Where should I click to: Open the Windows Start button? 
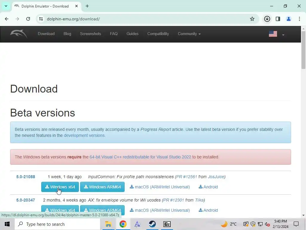tap(7, 224)
